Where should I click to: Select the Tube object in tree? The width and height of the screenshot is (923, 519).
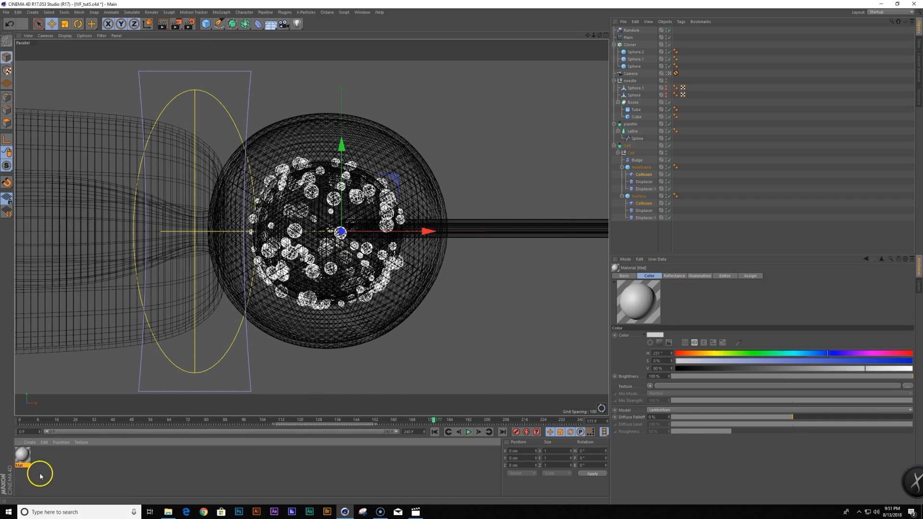(636, 110)
